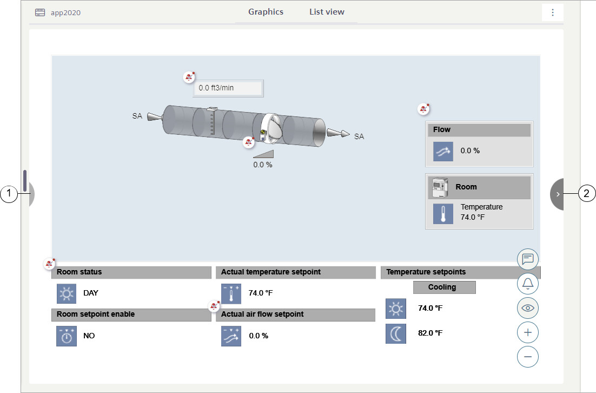Image resolution: width=596 pixels, height=393 pixels.
Task: Click the actual temperature setpoint thermometer icon
Action: click(x=231, y=293)
